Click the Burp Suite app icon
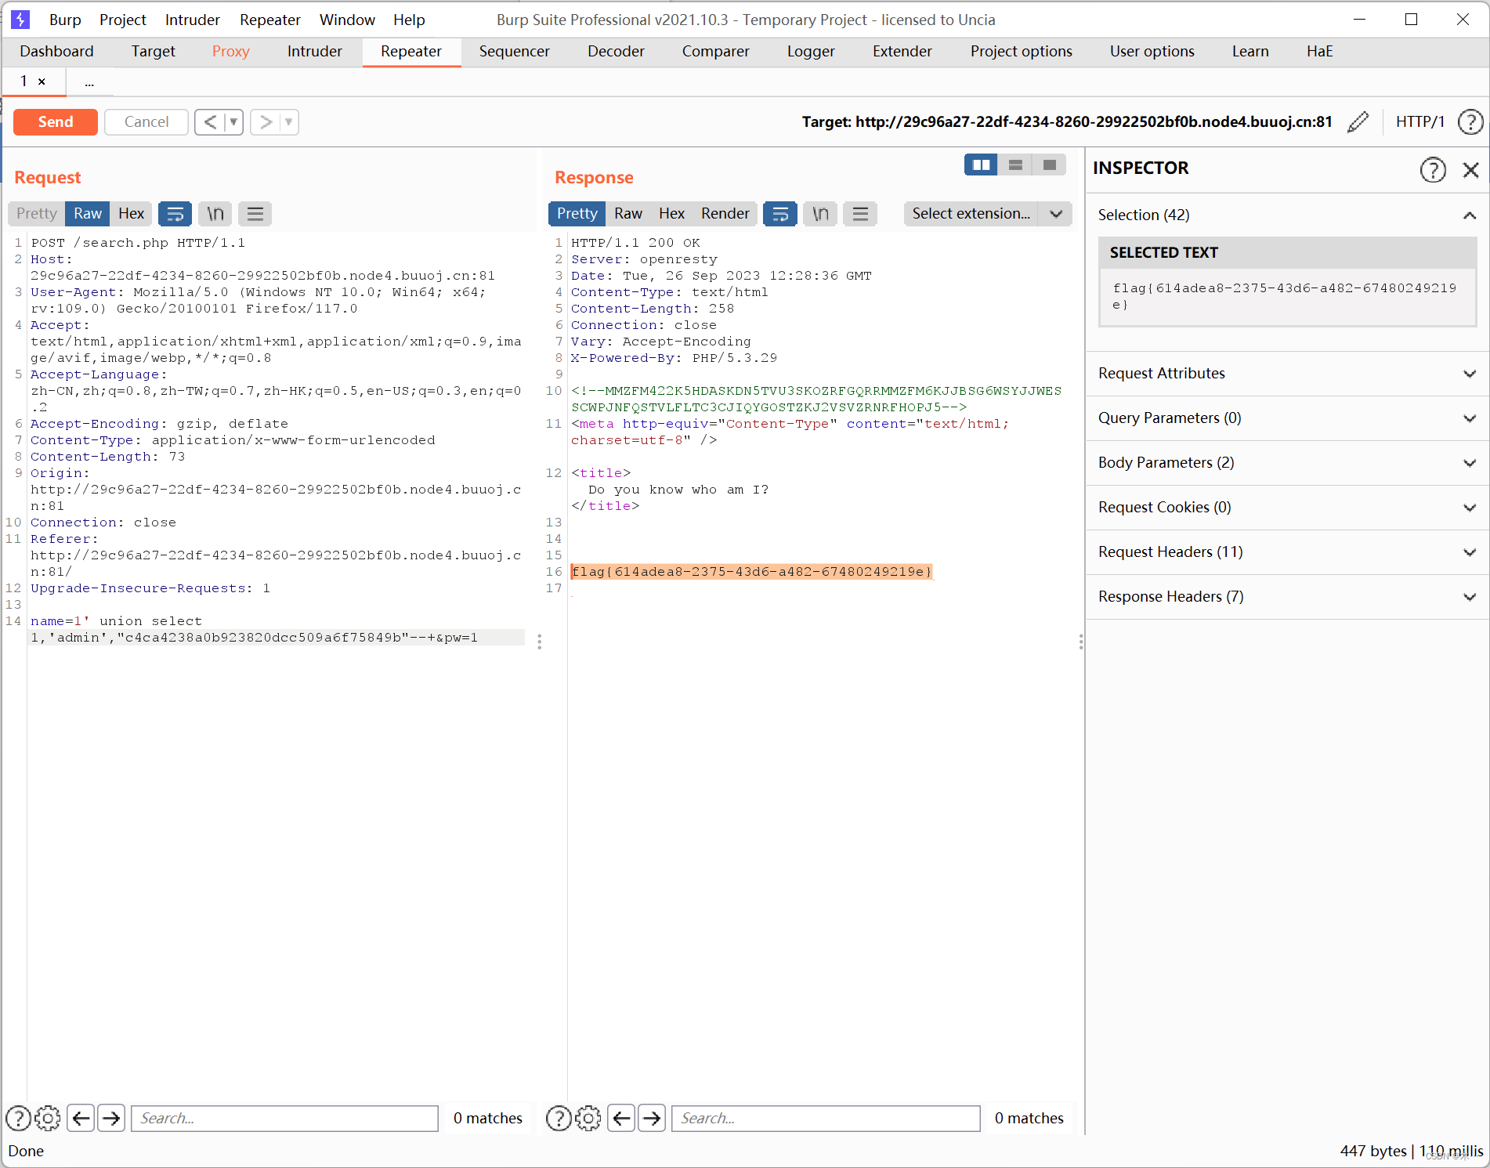Screen dimensions: 1490x1168 pyautogui.click(x=20, y=20)
